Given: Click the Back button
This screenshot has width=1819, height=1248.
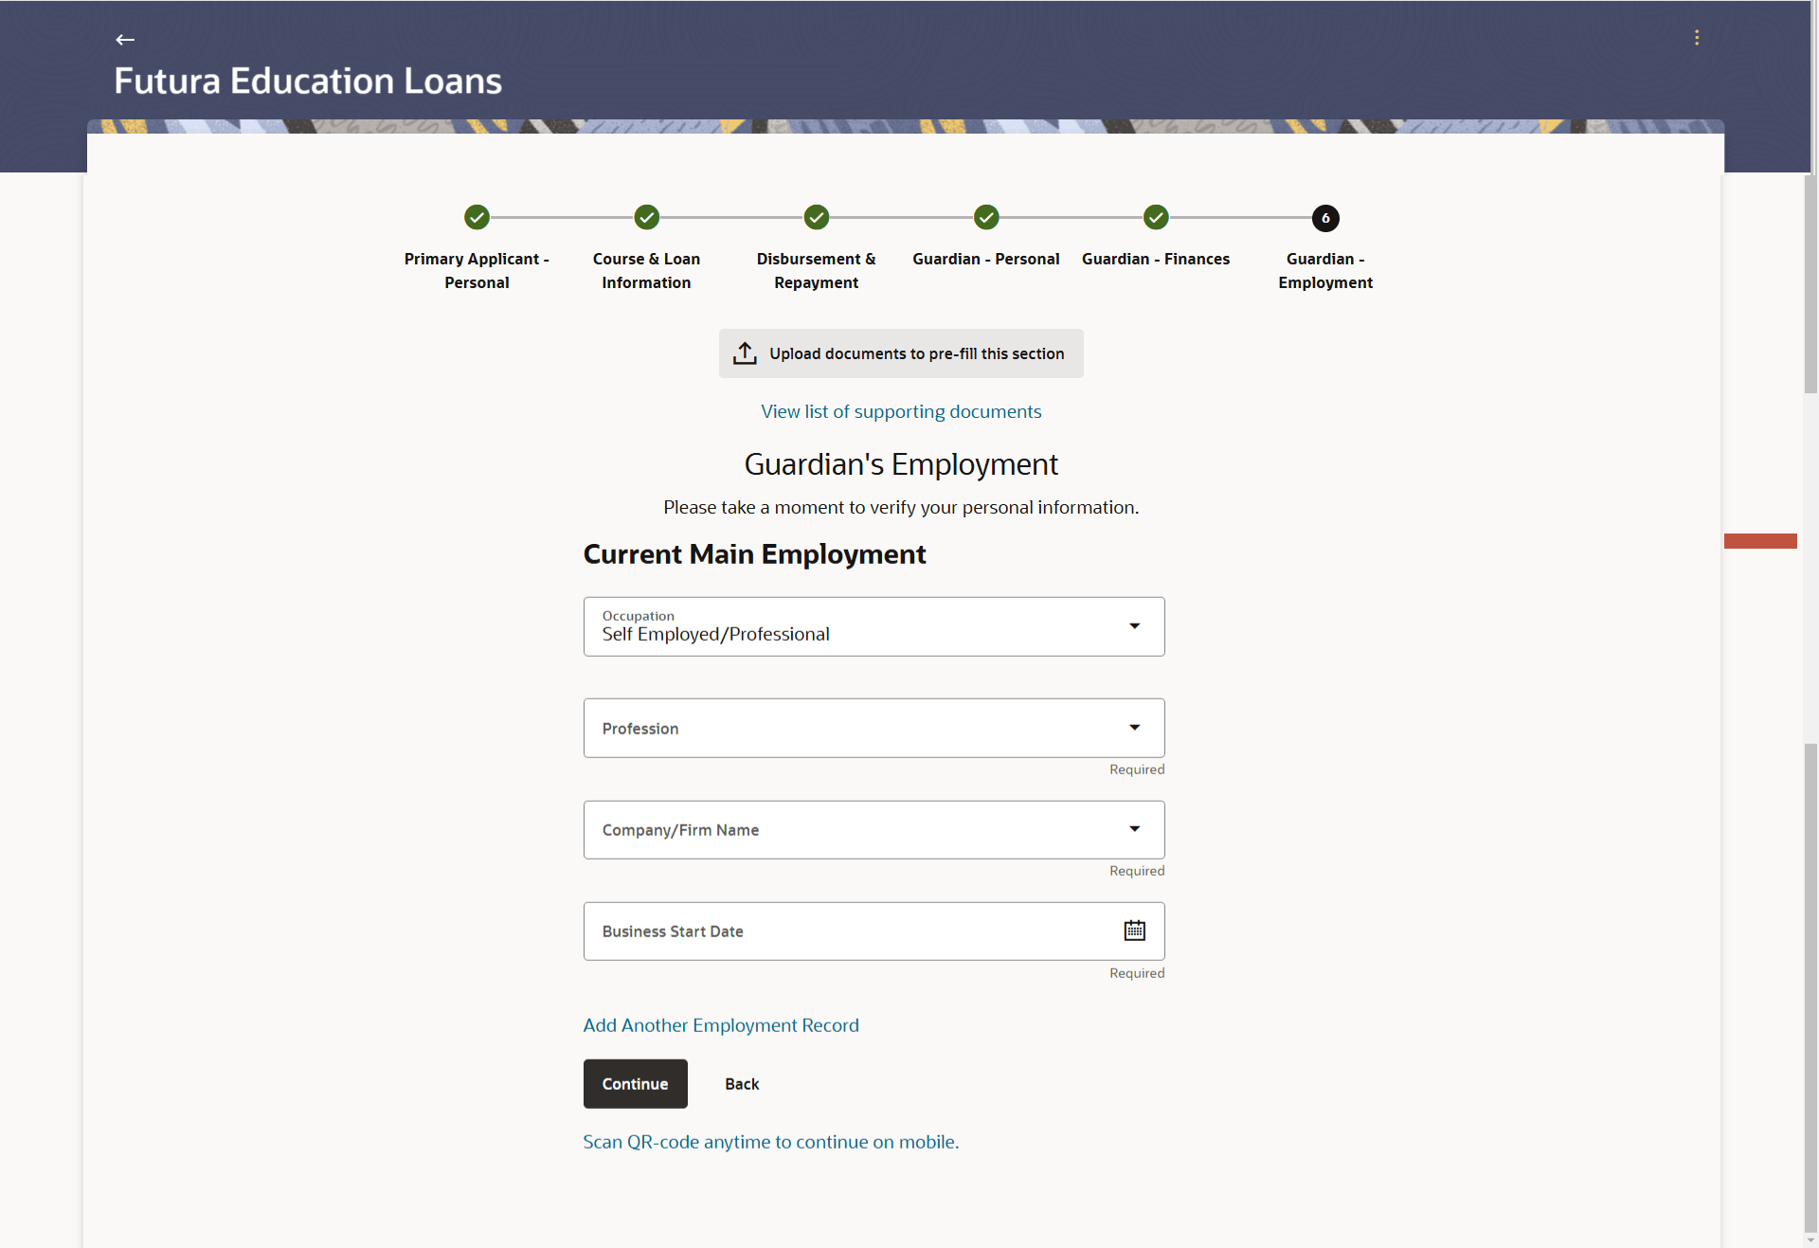Looking at the screenshot, I should pyautogui.click(x=742, y=1084).
